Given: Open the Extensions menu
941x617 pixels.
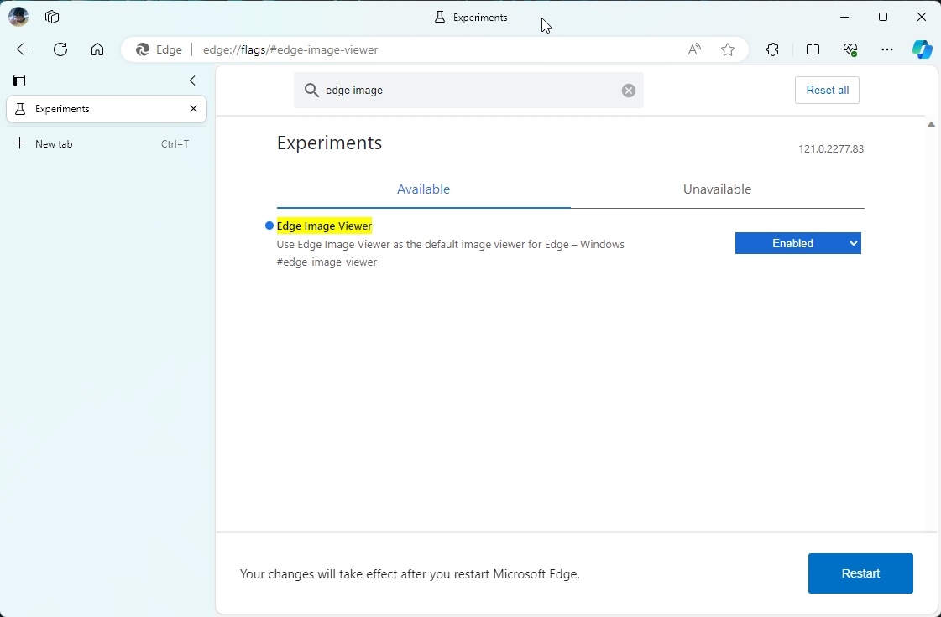Looking at the screenshot, I should [x=772, y=49].
